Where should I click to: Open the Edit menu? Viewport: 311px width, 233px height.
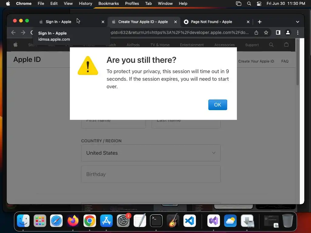click(54, 3)
